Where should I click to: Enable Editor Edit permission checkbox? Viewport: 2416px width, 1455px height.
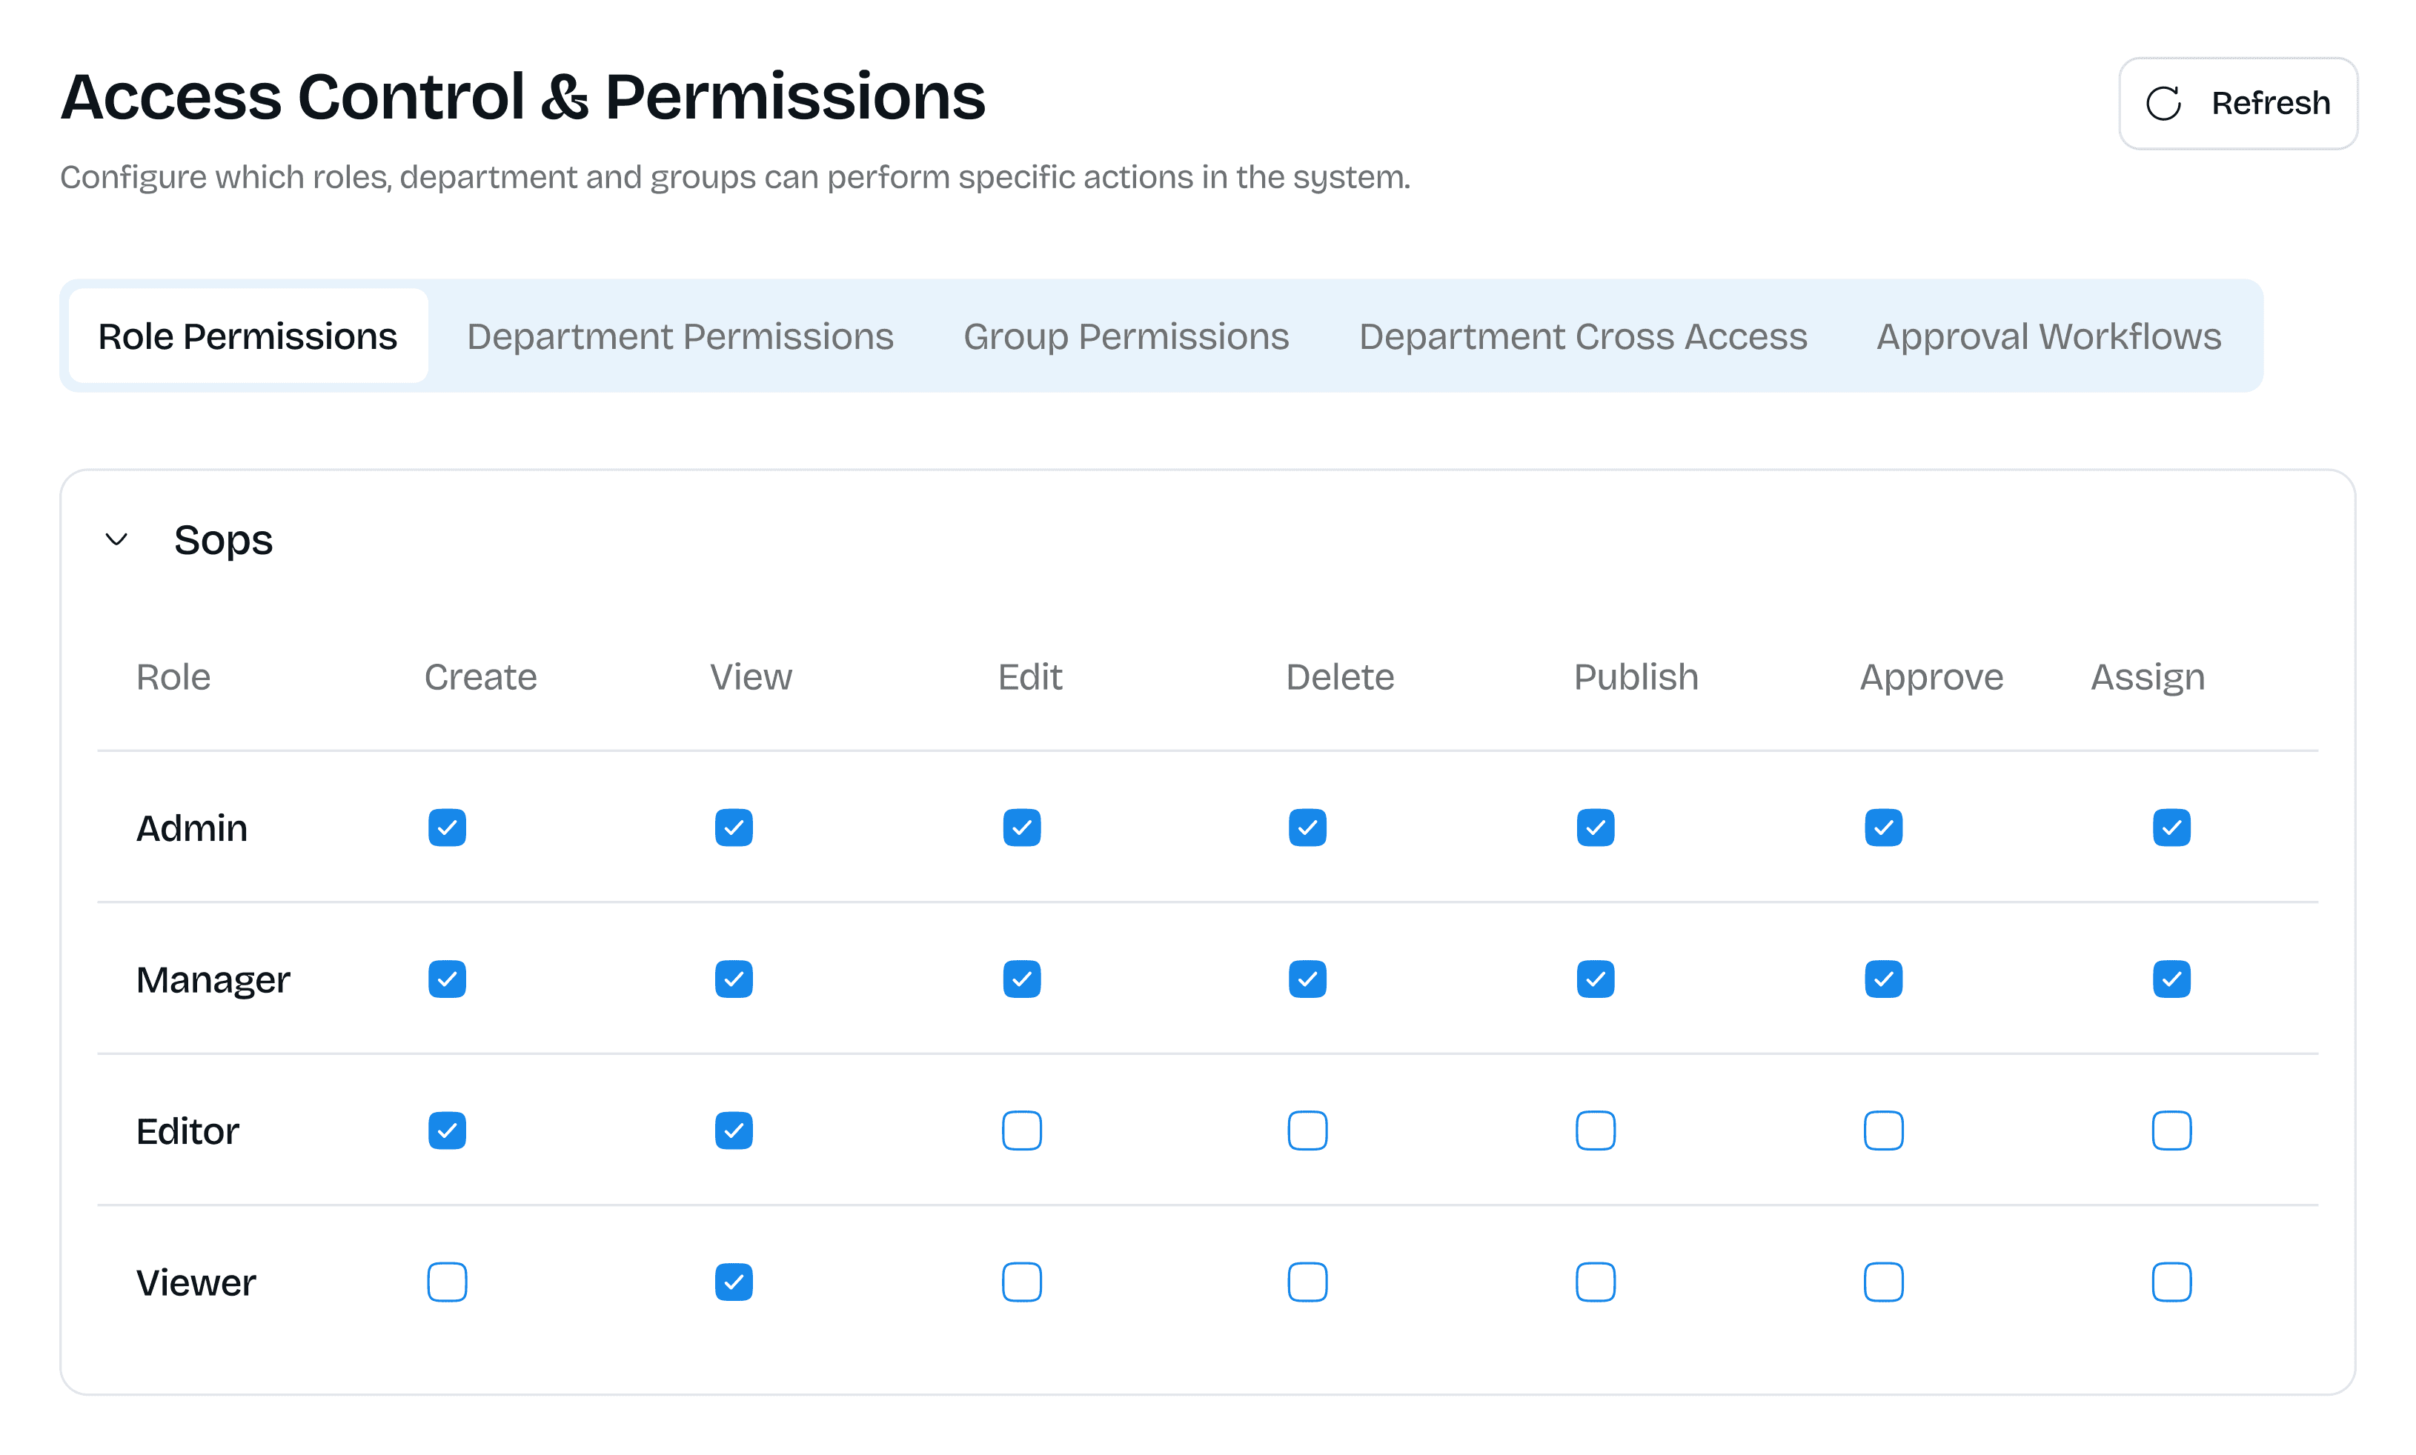pyautogui.click(x=1022, y=1131)
